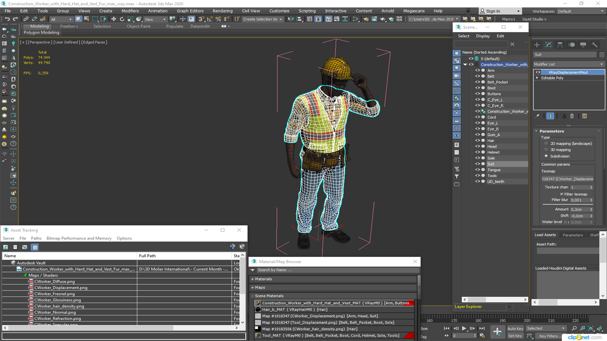Hide the Boot object via eye icon

[477, 88]
